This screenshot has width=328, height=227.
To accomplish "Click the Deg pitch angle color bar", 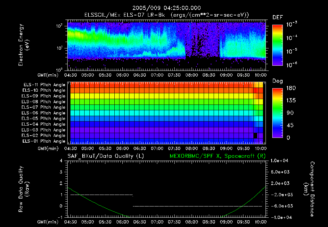I will click(278, 113).
